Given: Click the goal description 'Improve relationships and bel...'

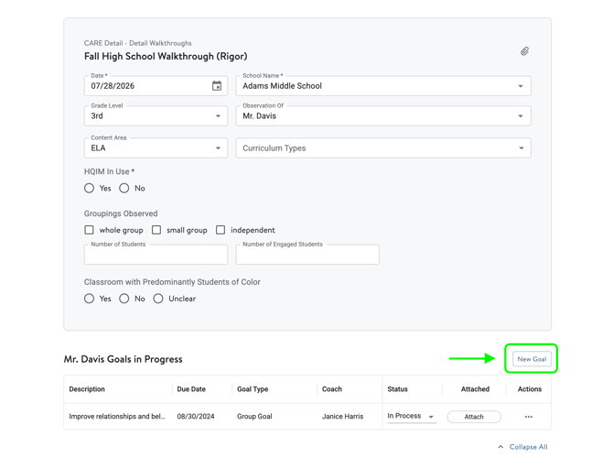Looking at the screenshot, I should [x=117, y=417].
